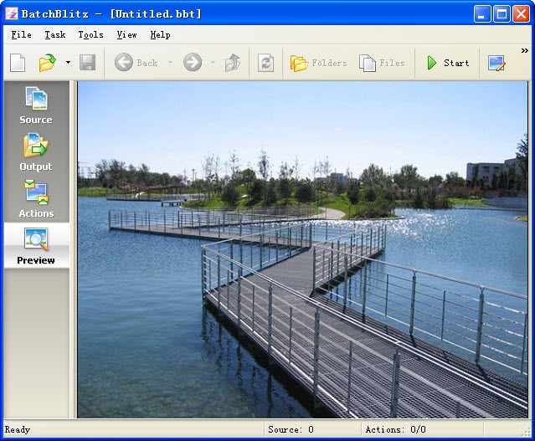Screen dimensions: 535x441
Task: Expand the Back history dropdown arrow
Action: 170,63
